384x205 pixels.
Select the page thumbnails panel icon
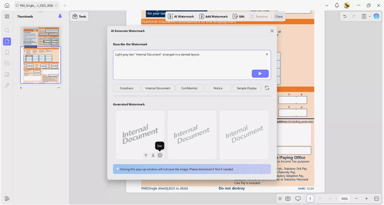tap(7, 42)
